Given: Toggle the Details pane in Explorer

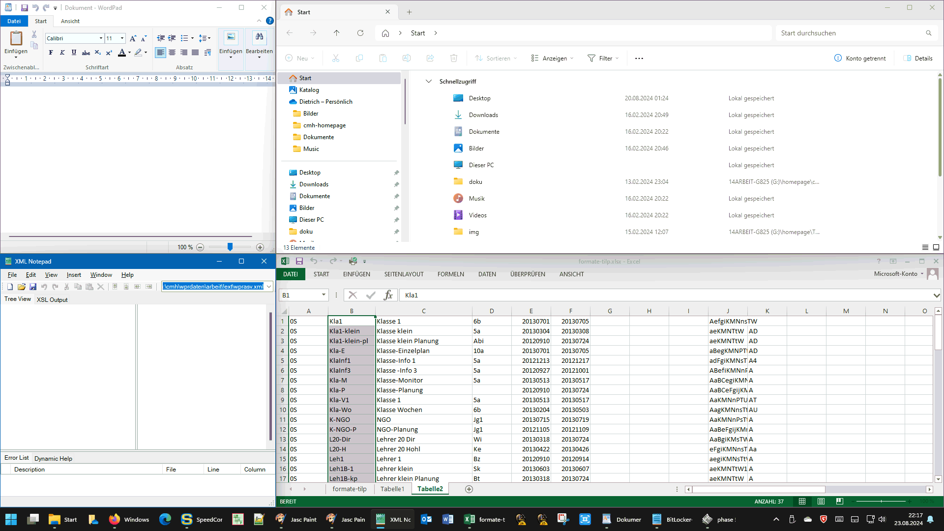Looking at the screenshot, I should click(918, 58).
